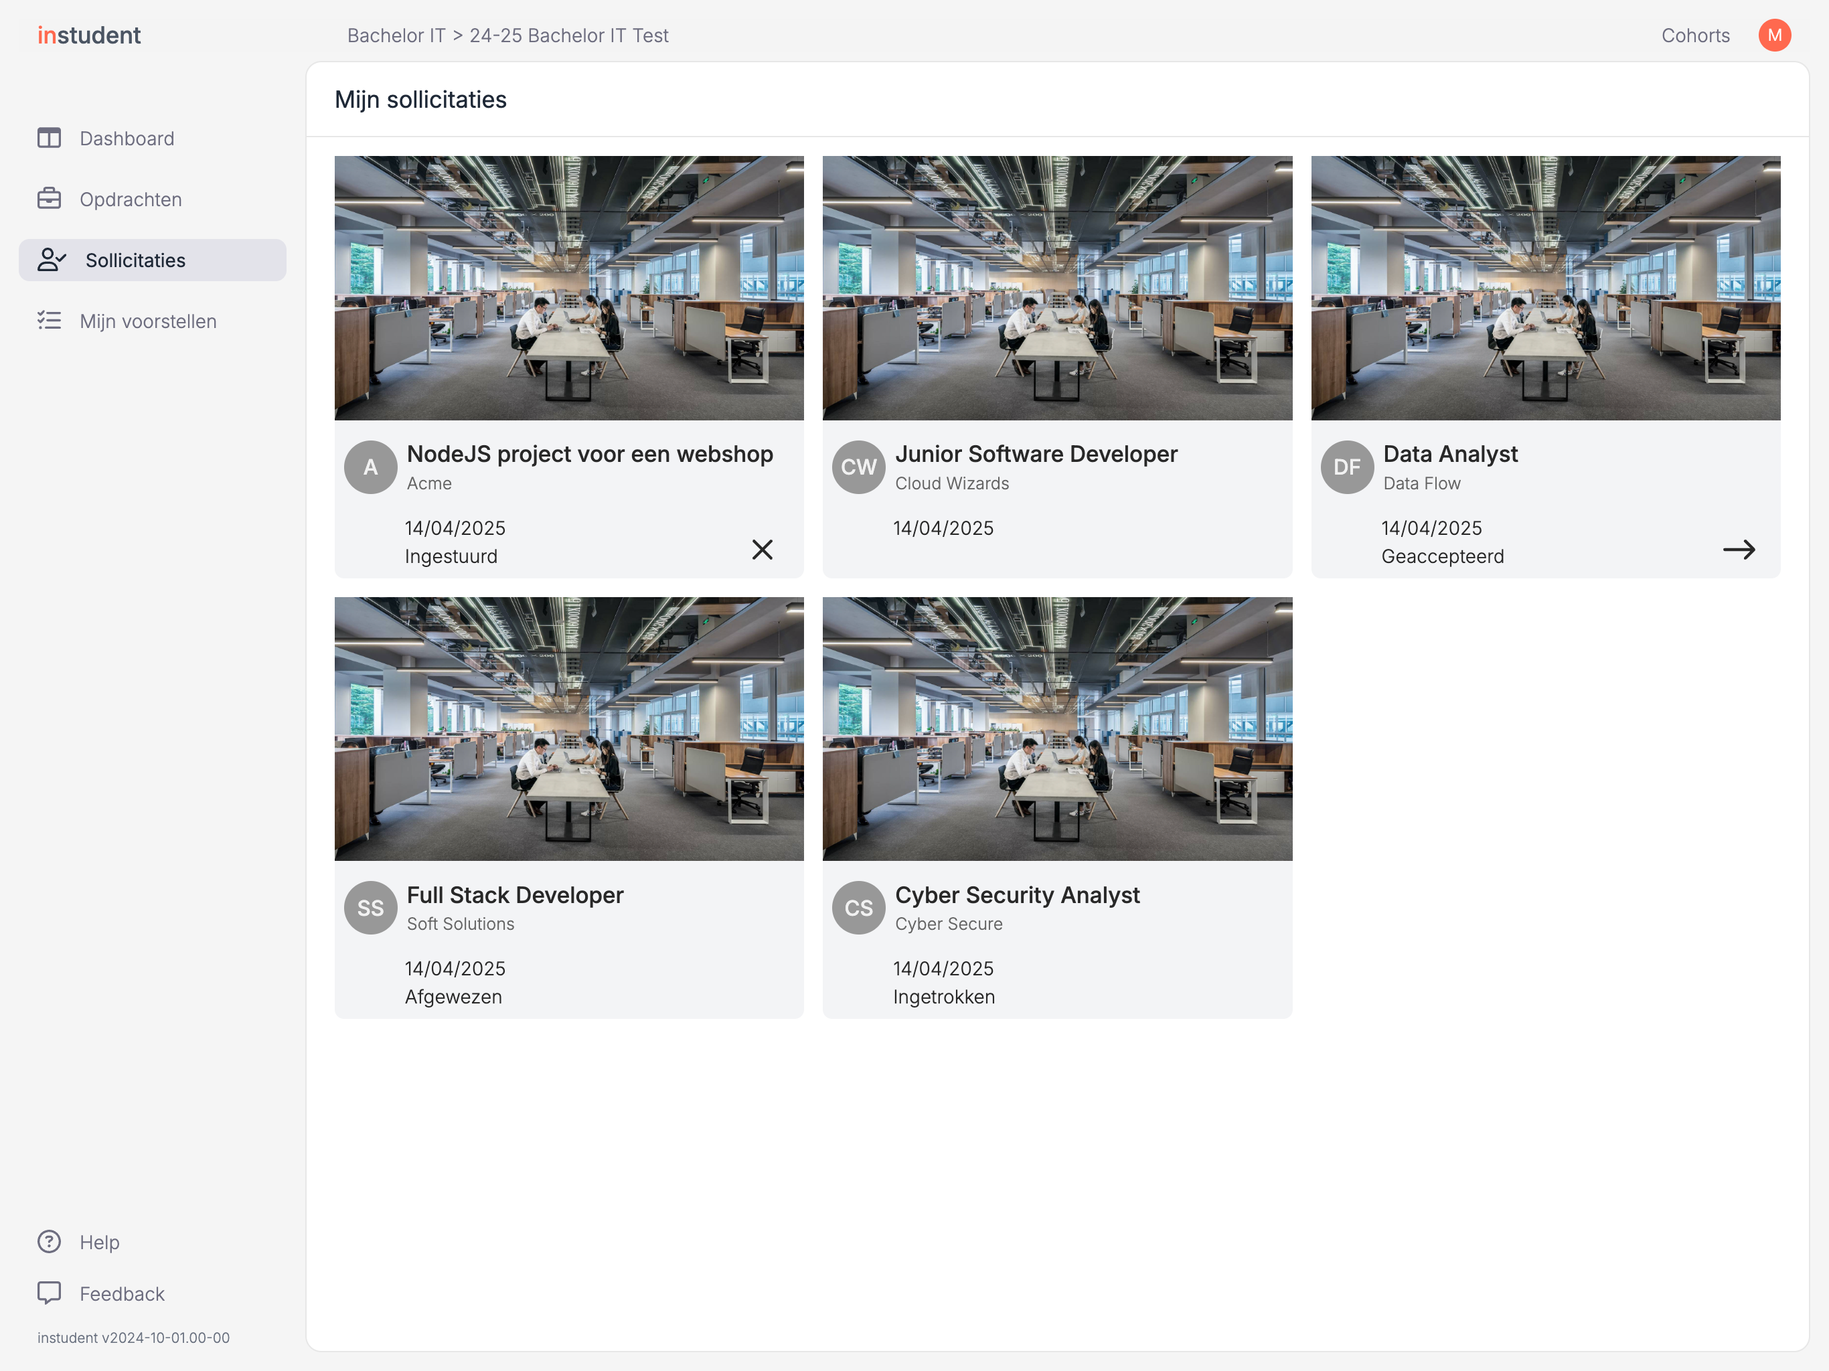The width and height of the screenshot is (1829, 1371).
Task: Select the Opdrachten briefcase icon
Action: (x=49, y=198)
